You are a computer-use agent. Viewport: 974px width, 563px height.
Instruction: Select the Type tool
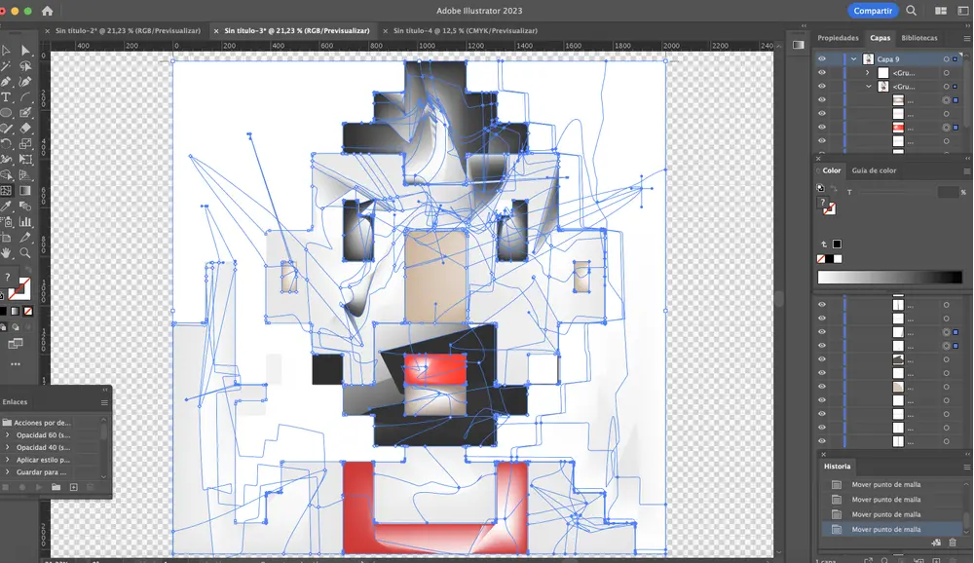click(x=6, y=97)
